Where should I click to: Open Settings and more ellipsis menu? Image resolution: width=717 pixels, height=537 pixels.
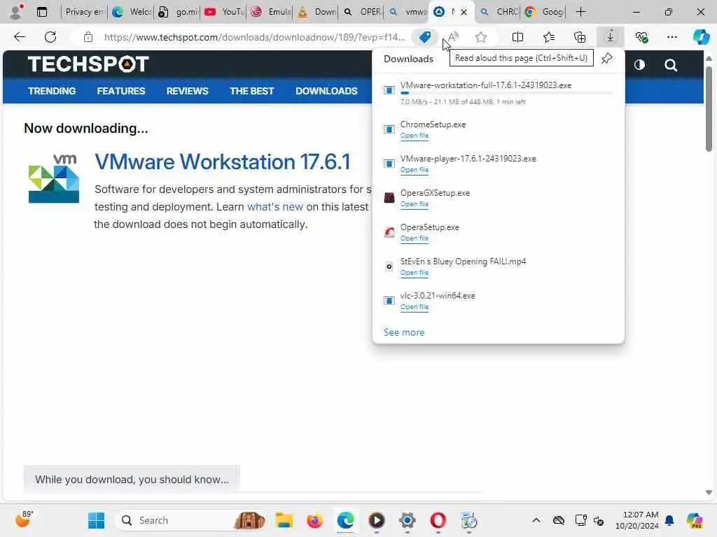tap(671, 37)
